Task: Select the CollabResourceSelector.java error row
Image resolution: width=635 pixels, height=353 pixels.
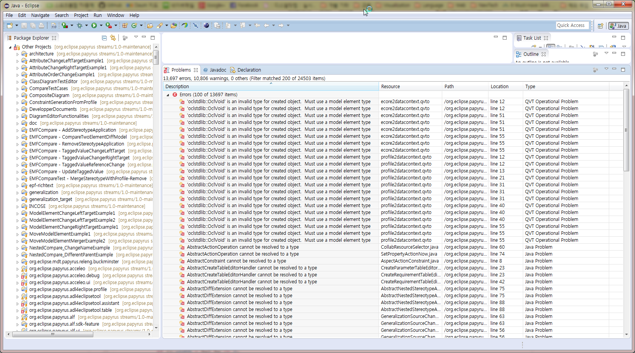Action: [393, 247]
